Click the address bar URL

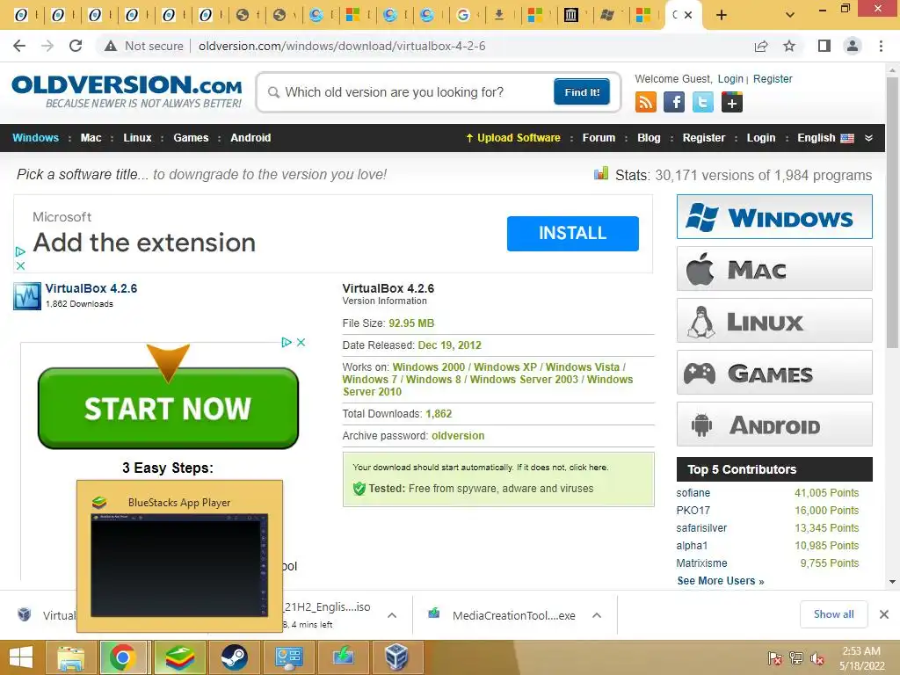[x=342, y=46]
